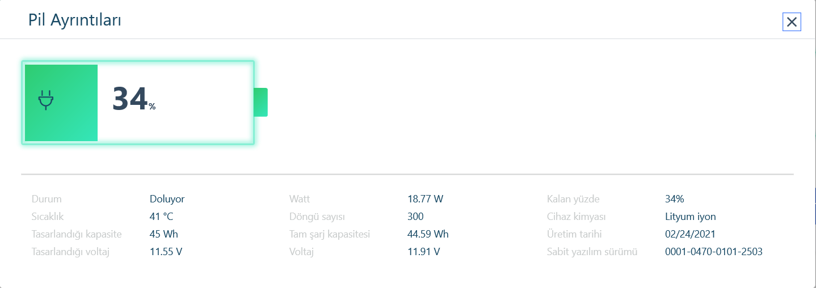The height and width of the screenshot is (288, 816).
Task: Click the Döngü sayısı label
Action: pos(317,217)
